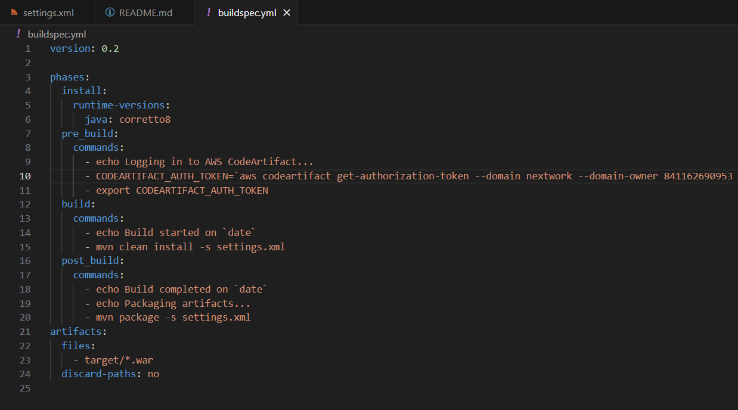Select the target/*.war file entry
The image size is (738, 410).
point(119,359)
